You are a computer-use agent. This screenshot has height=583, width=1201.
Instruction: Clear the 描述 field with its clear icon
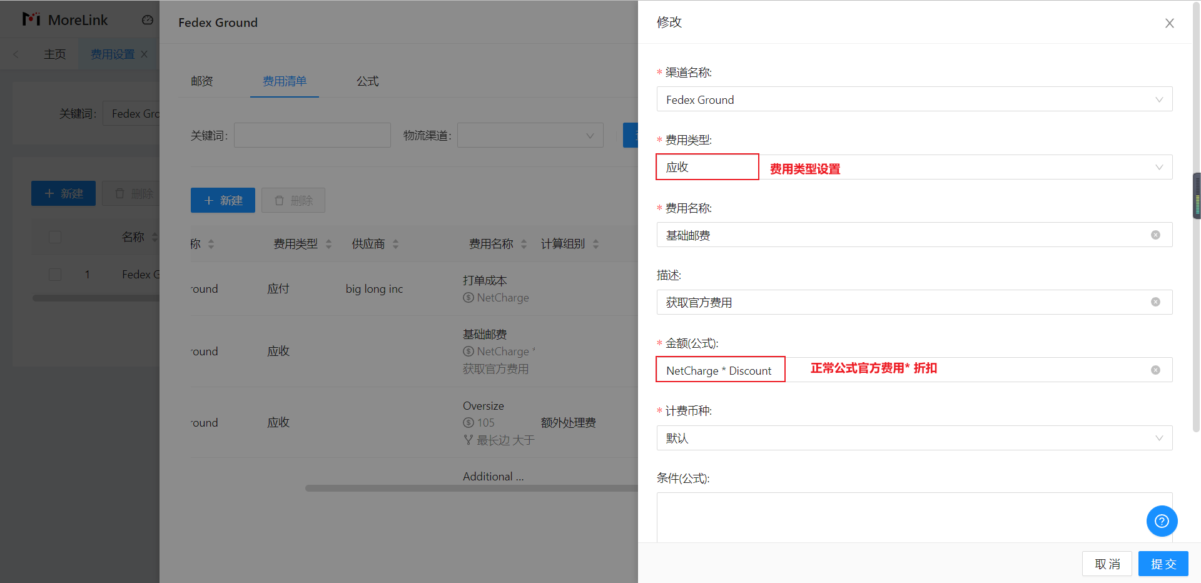click(1155, 302)
